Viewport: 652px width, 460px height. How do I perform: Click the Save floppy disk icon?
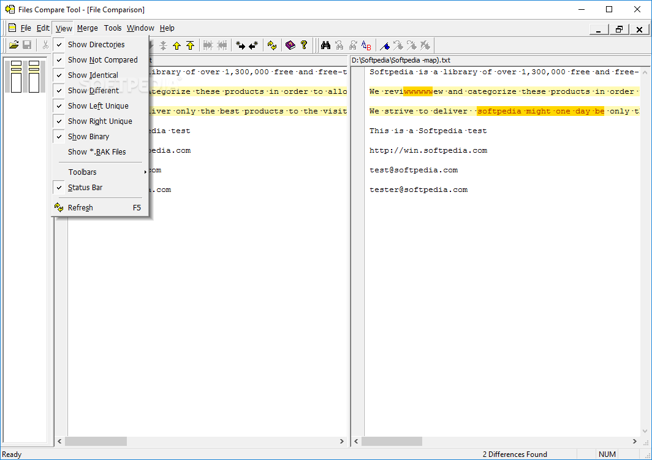point(27,45)
